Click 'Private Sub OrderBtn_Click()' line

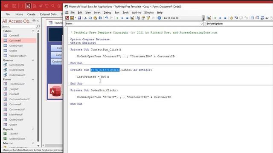pyautogui.click(x=94, y=91)
